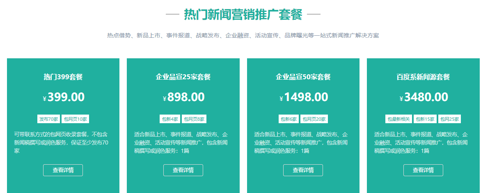Click 查看详情 button in 热门399套餐 card
490x193 pixels.
point(63,170)
